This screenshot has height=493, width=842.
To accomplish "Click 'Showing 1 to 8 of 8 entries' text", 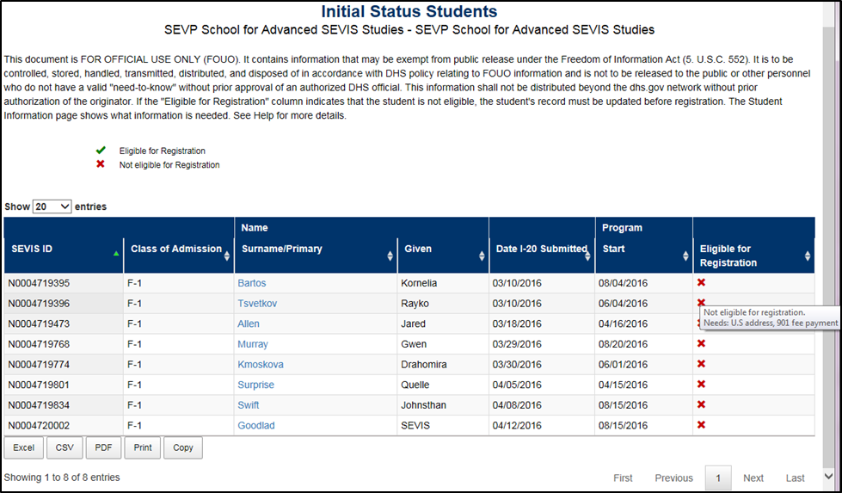I will [62, 478].
